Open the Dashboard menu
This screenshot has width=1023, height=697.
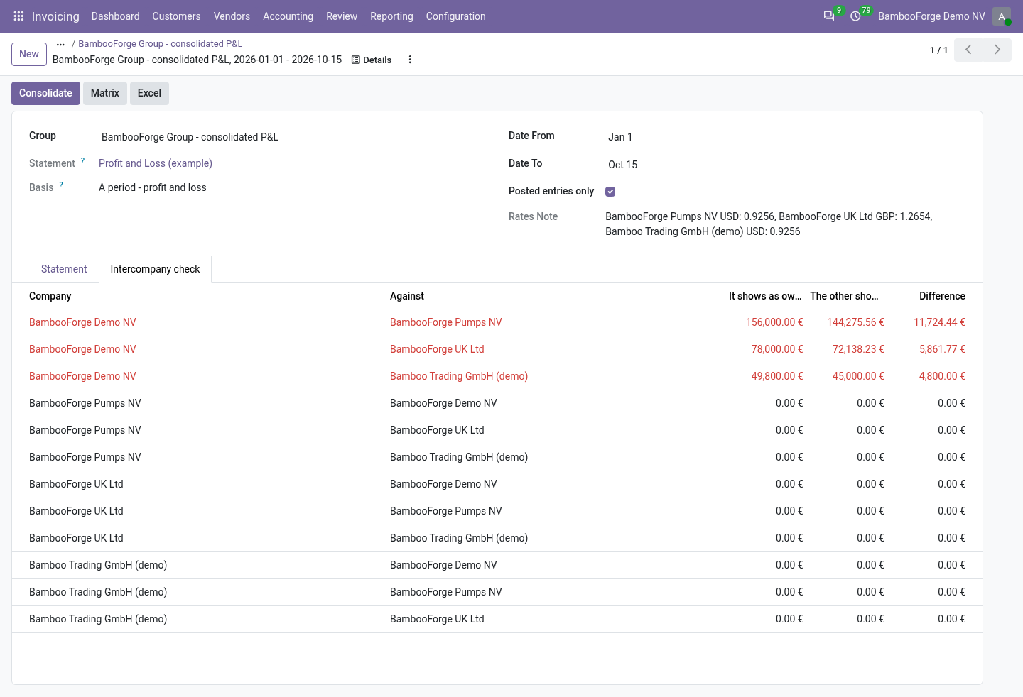(x=116, y=16)
